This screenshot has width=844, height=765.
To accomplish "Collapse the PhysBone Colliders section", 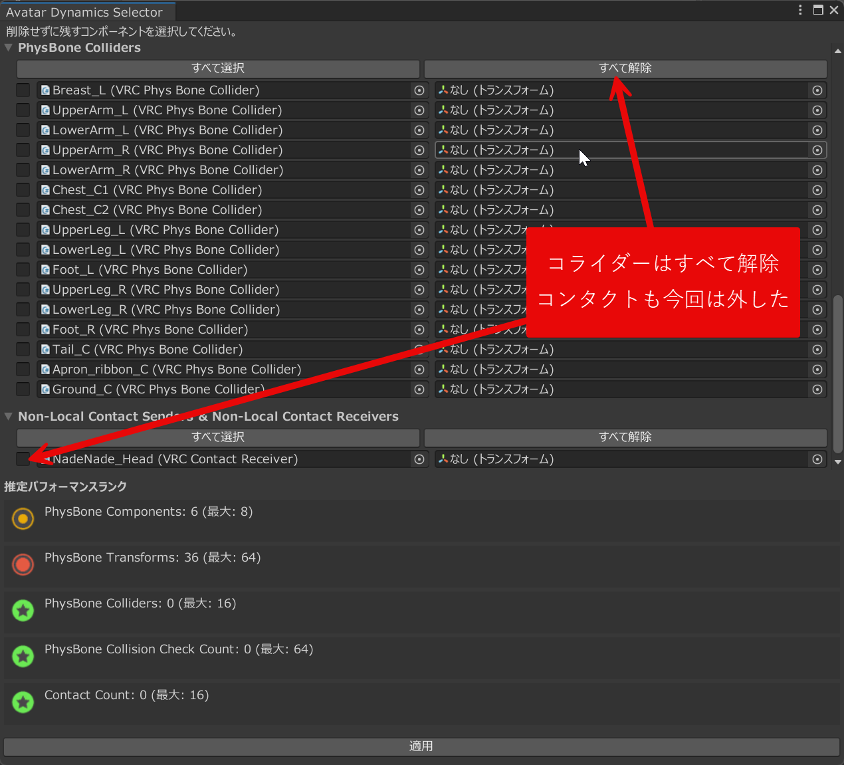I will 9,48.
